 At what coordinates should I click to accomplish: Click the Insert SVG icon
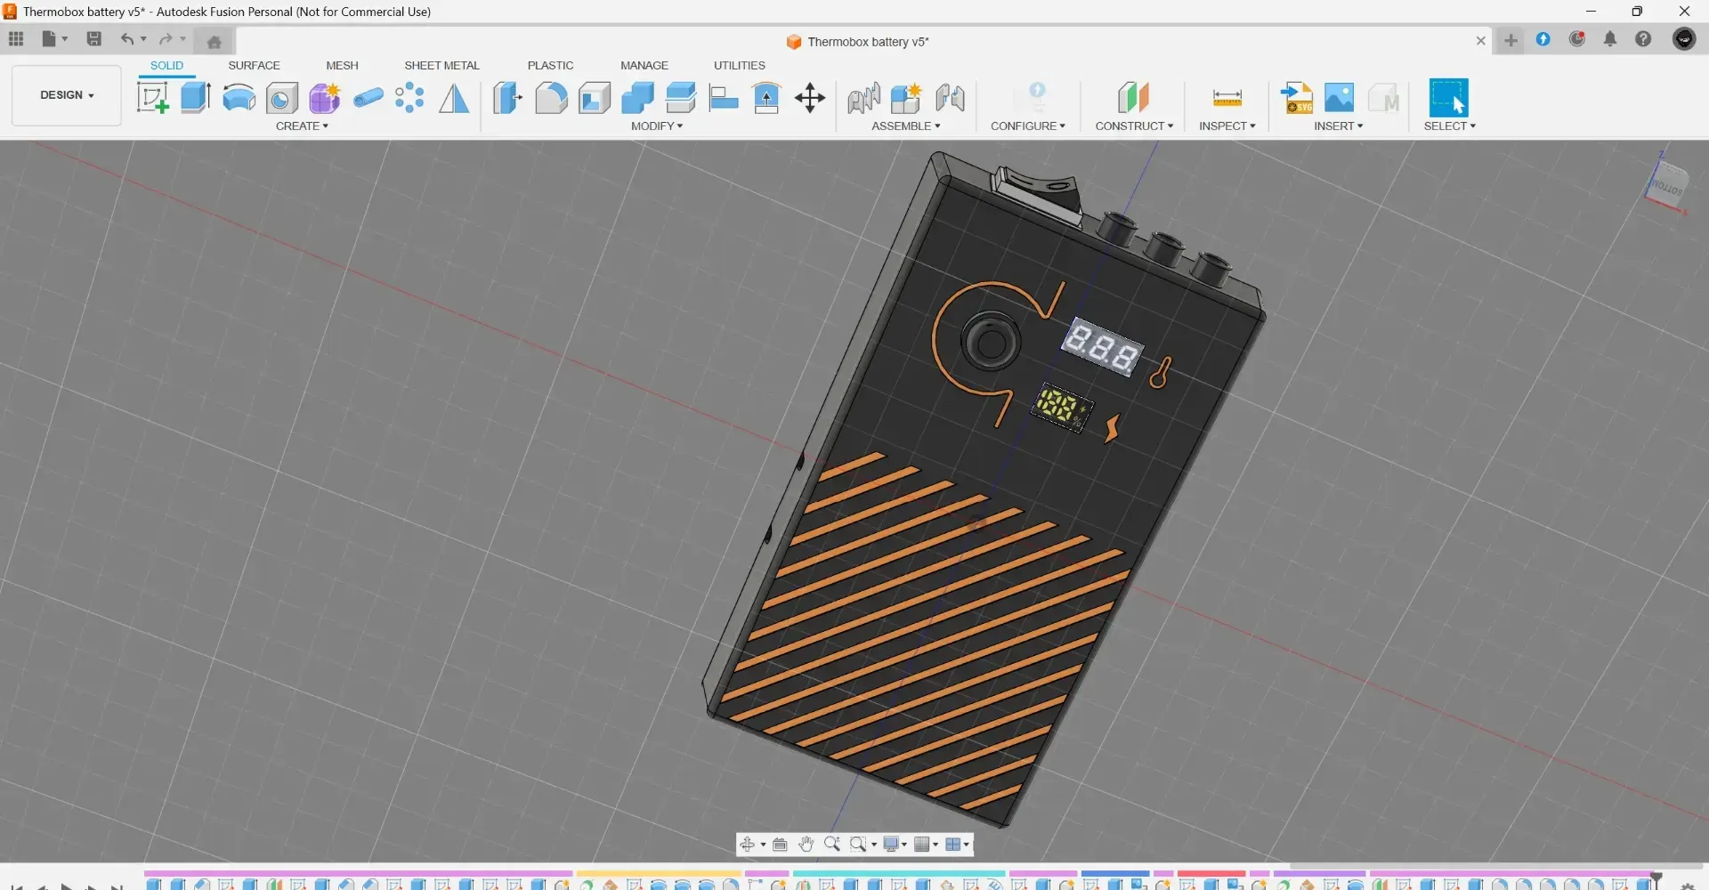[1297, 98]
